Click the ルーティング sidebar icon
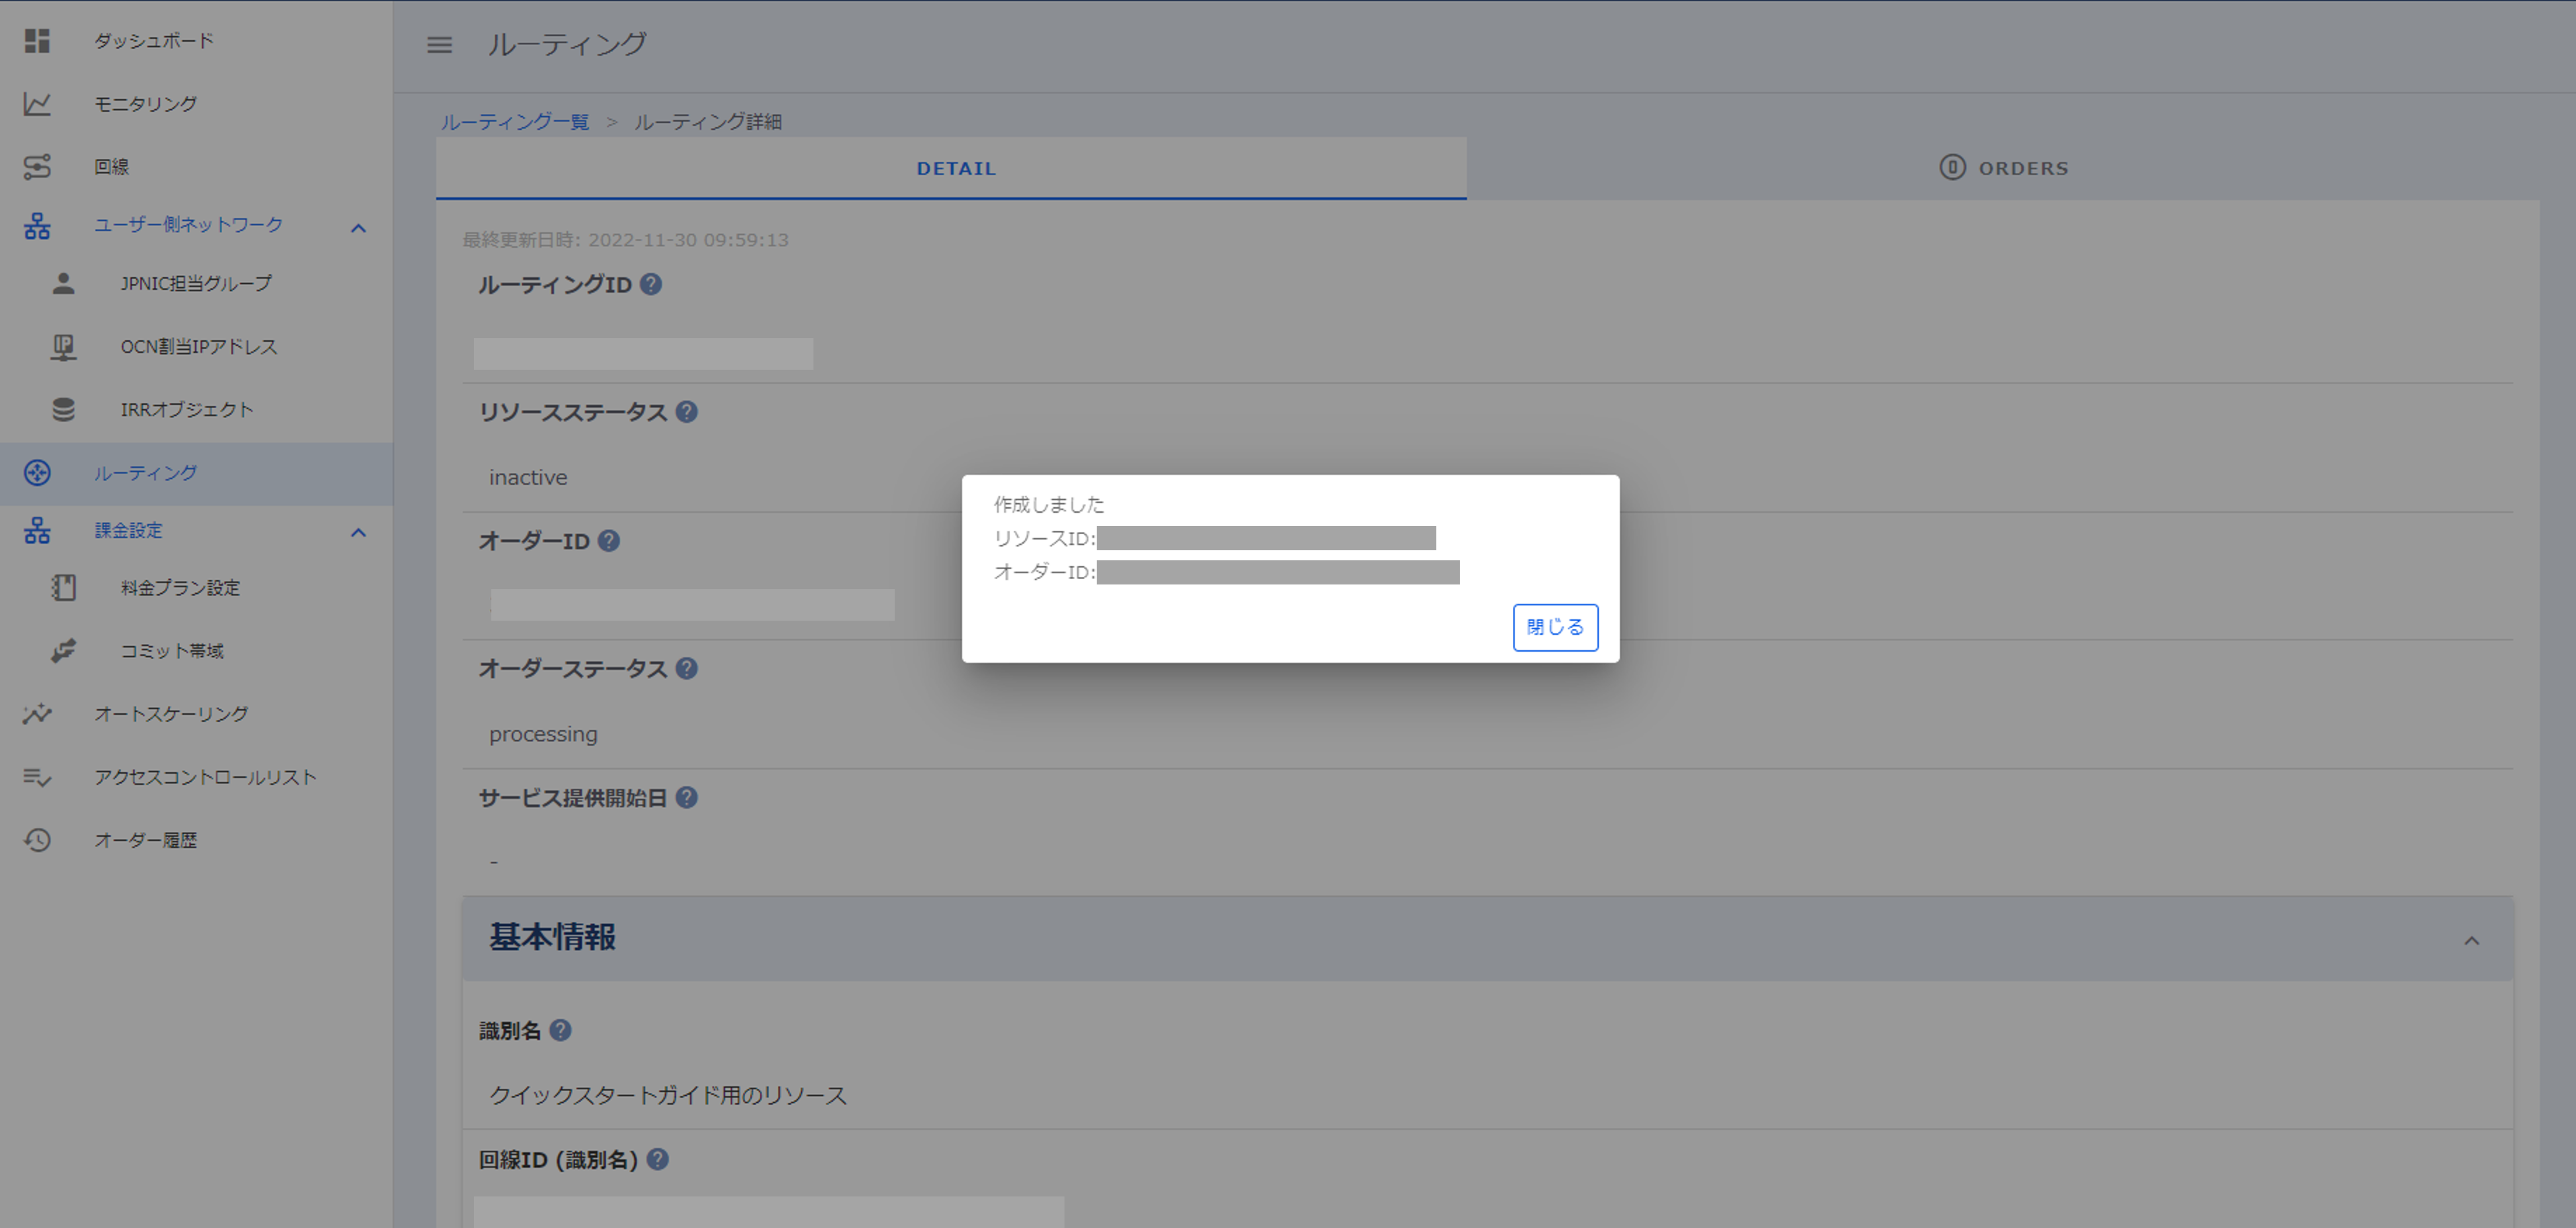 [37, 473]
